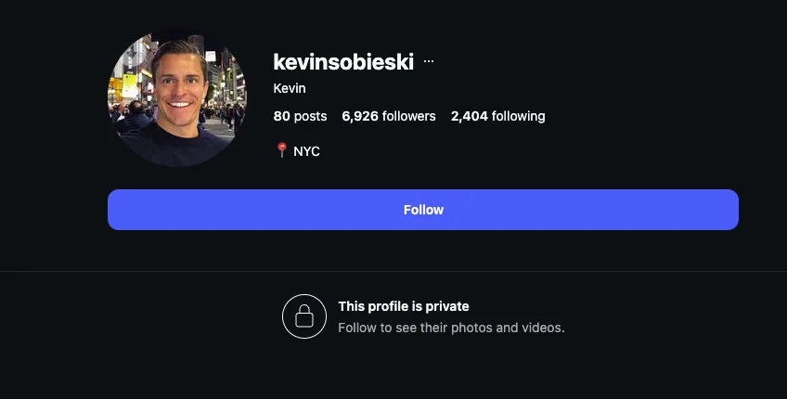Click the word "following" in the stats row
The image size is (787, 399).
[519, 116]
